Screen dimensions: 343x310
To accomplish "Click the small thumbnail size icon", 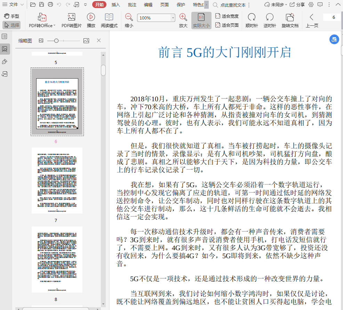I will point(41,40).
